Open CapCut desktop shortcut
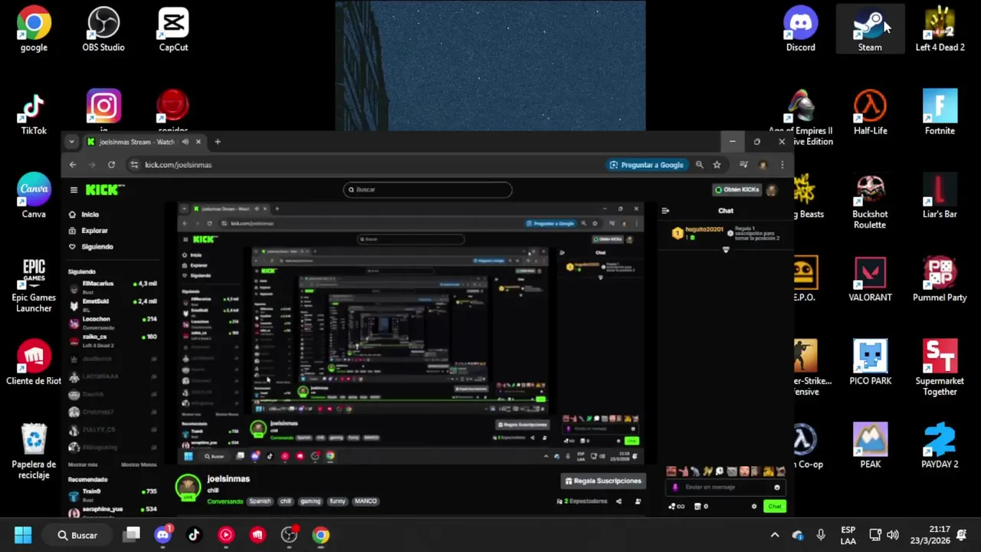 [x=173, y=30]
